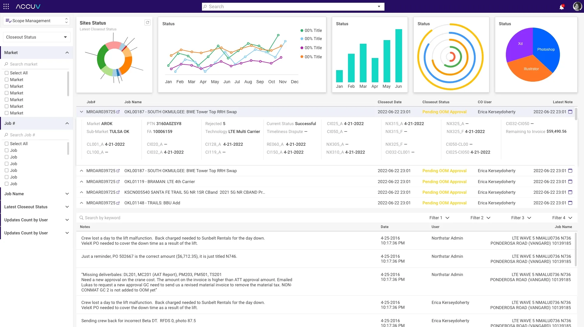Collapse the Market filter section

click(x=67, y=53)
